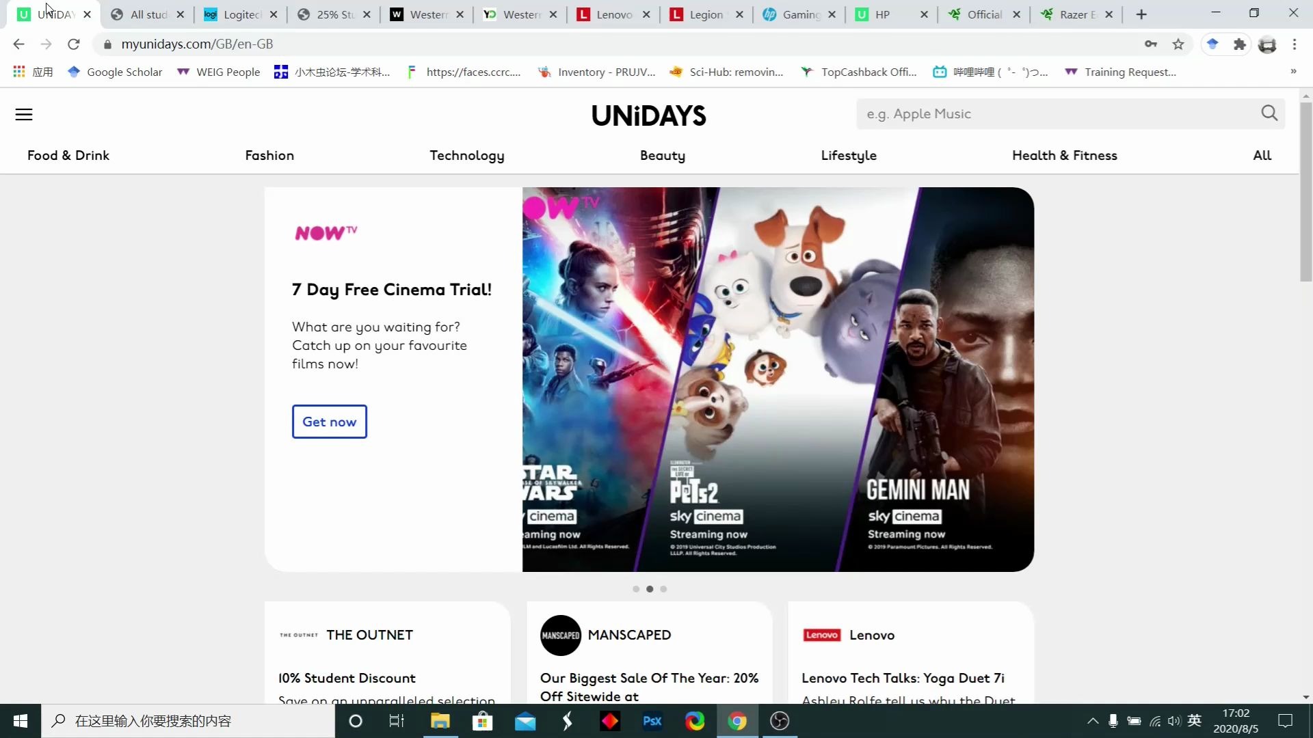Viewport: 1313px width, 738px height.
Task: Click the UNiDAYS hamburger menu icon
Action: pos(23,114)
